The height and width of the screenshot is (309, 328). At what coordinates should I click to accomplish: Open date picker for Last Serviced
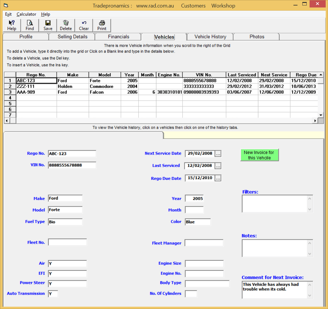click(218, 166)
